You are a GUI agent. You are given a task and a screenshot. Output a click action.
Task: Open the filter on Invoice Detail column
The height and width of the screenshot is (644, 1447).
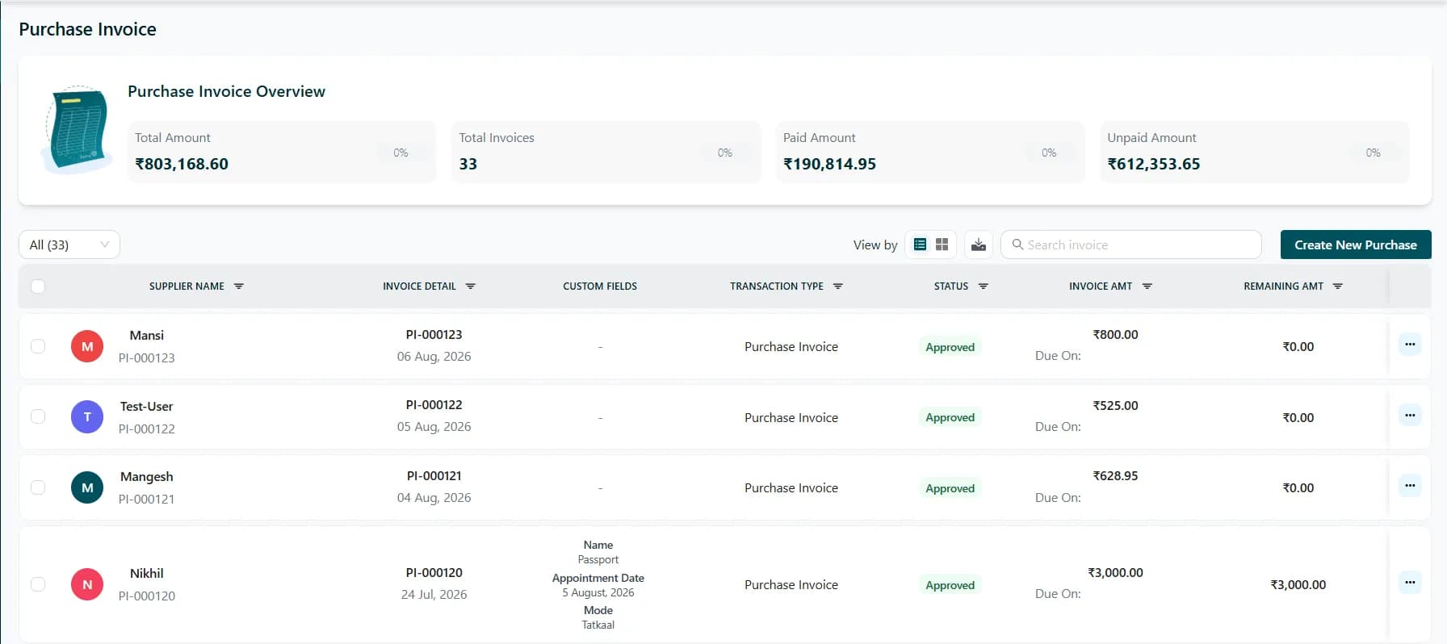[470, 286]
